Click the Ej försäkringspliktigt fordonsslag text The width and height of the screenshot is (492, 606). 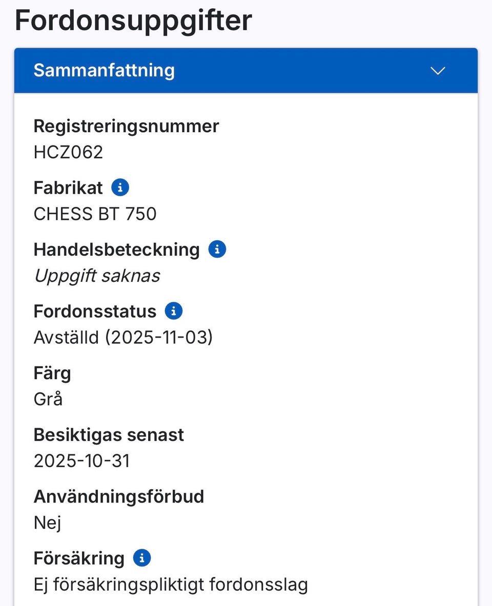click(171, 584)
